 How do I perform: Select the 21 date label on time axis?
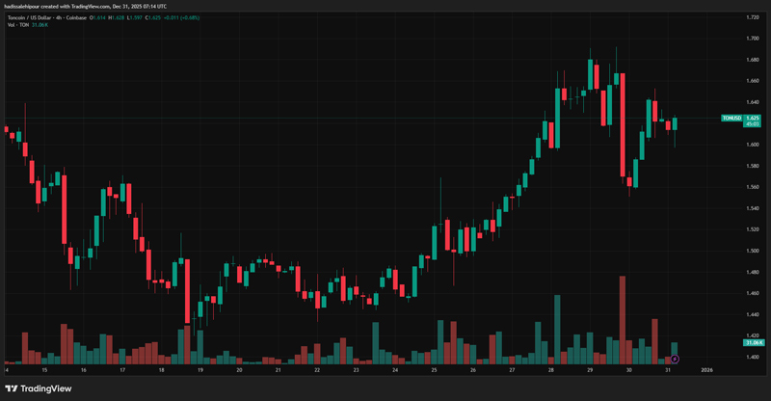(278, 369)
